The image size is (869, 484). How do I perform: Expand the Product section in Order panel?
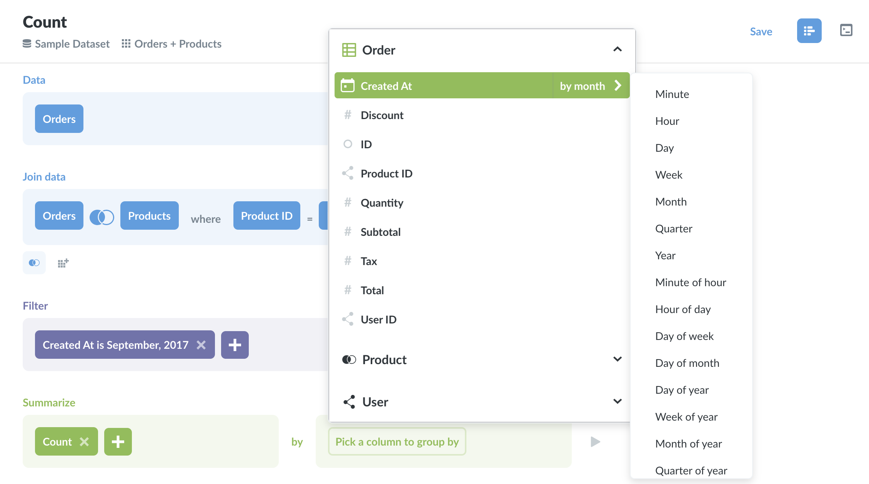[x=481, y=359]
